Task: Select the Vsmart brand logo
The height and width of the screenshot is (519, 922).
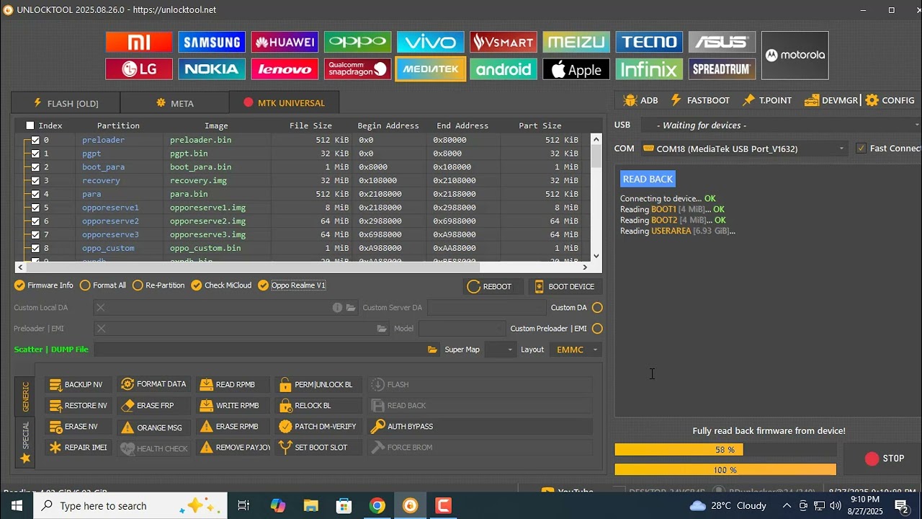Action: coord(503,42)
